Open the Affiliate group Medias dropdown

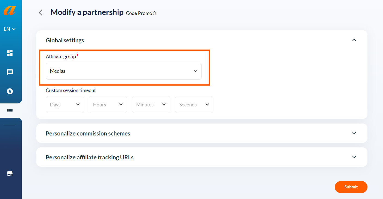[x=124, y=71]
